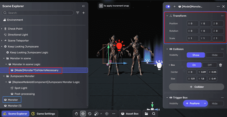Collapse the Scene Explorer panel
This screenshot has width=227, height=117.
point(83,6)
